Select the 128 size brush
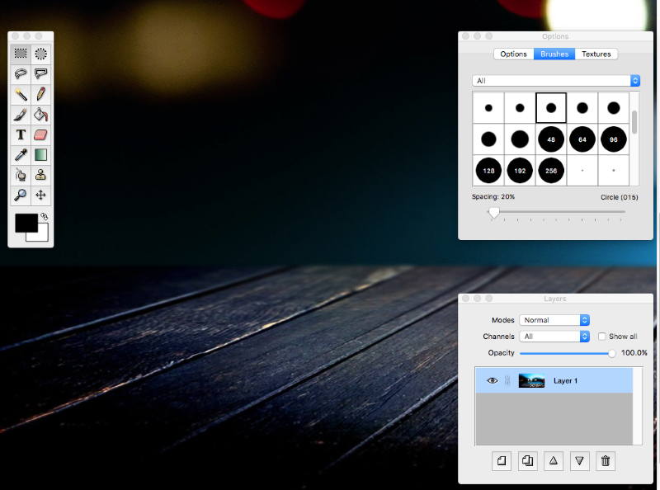Image resolution: width=660 pixels, height=490 pixels. tap(488, 171)
